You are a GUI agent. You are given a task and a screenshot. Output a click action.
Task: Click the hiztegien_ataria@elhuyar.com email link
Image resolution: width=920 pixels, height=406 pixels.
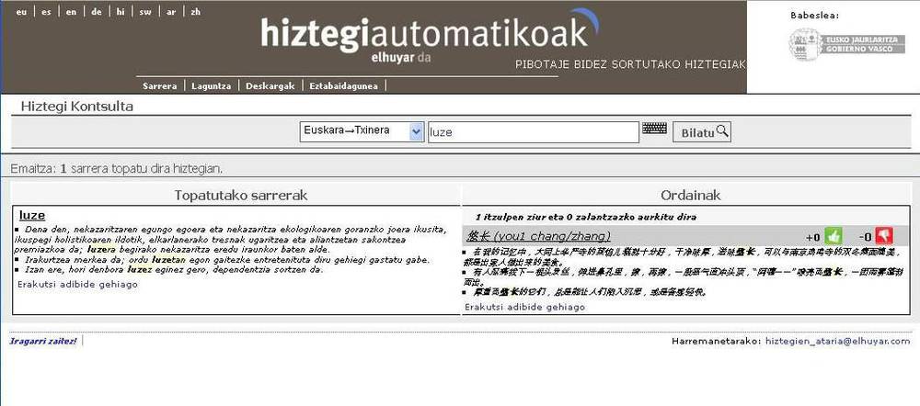838,341
